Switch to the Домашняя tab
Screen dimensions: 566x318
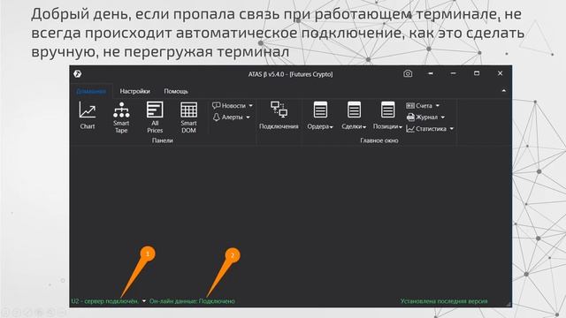click(x=91, y=91)
